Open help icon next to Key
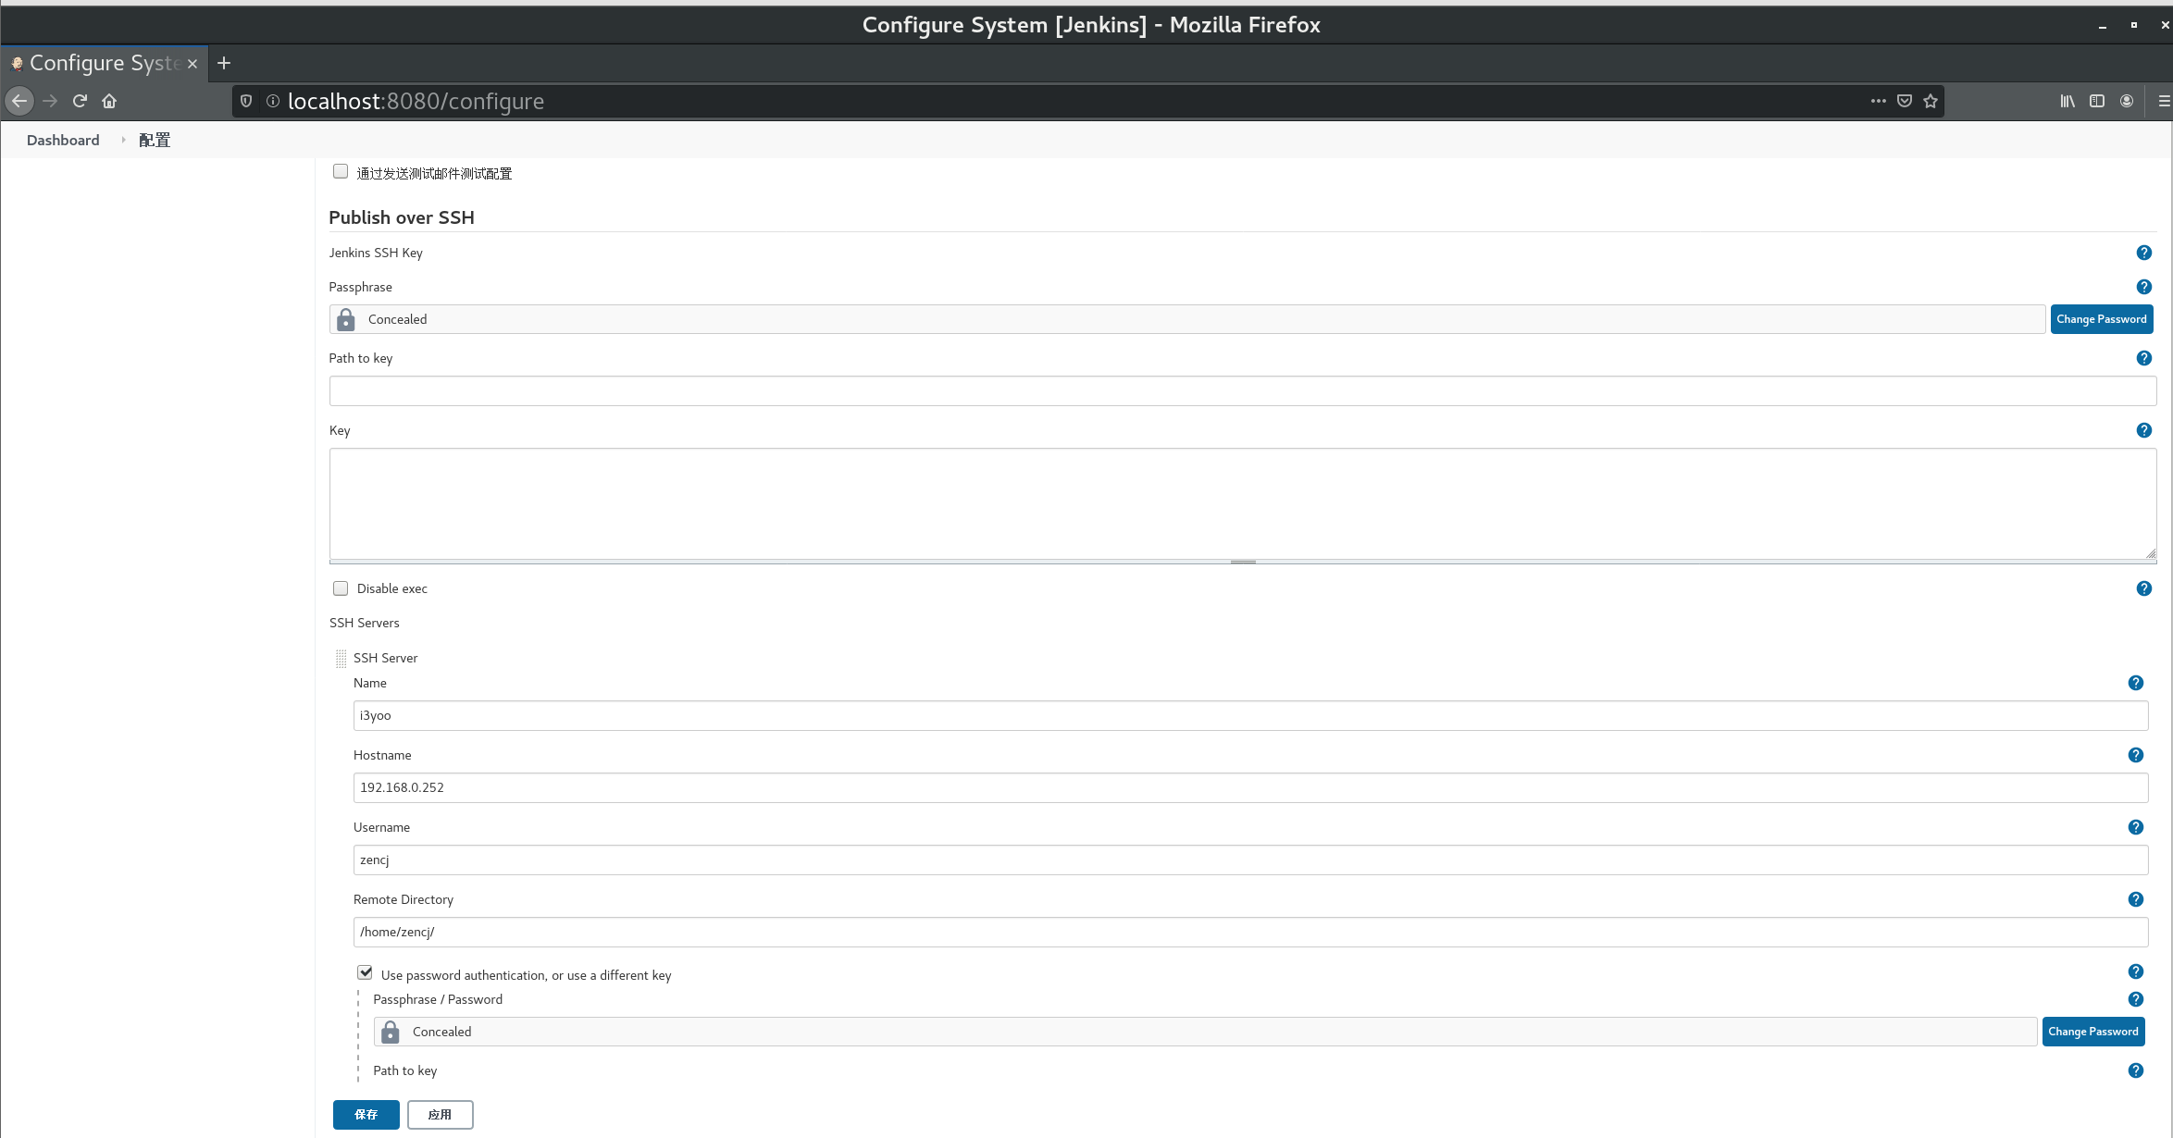This screenshot has height=1138, width=2173. [x=2143, y=430]
